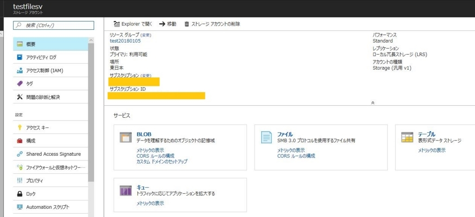Viewport: 475px width, 217px height.
Task: Click メトリックの表示 under ファイル
Action: coord(291,150)
